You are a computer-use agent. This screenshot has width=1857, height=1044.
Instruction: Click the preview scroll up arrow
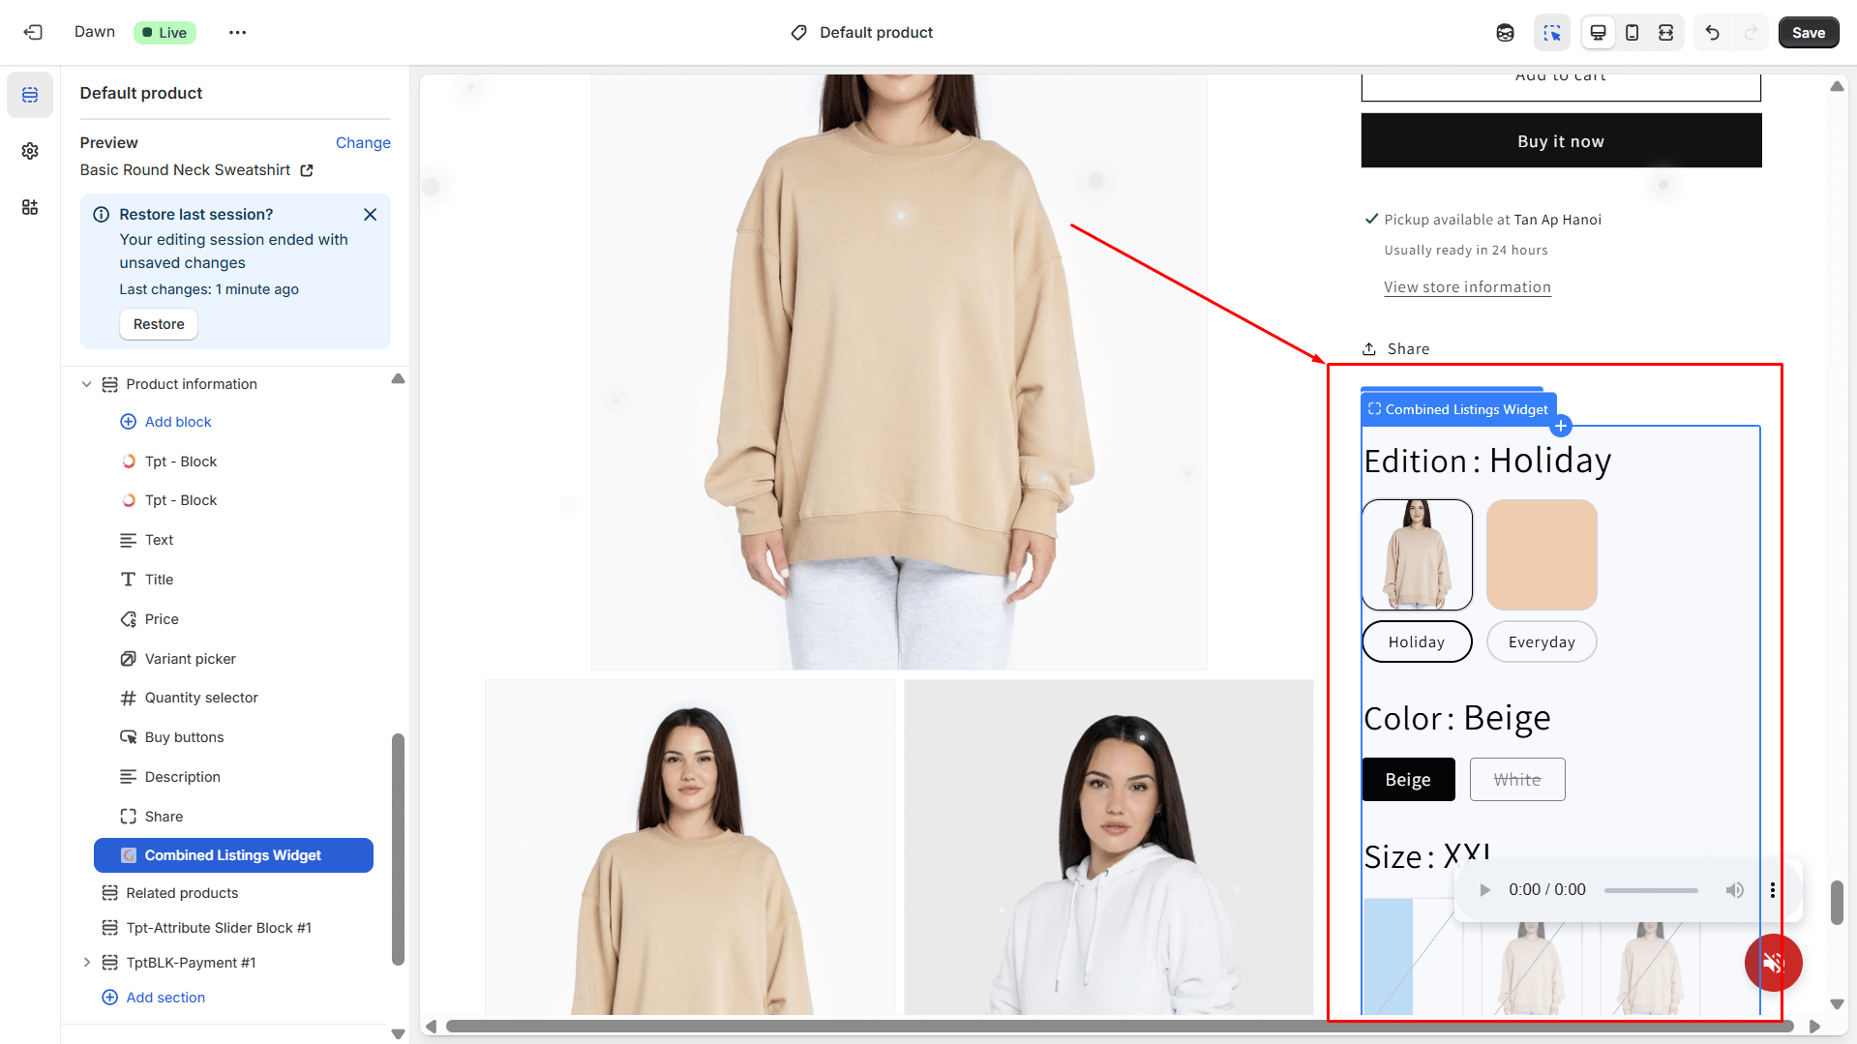[x=1837, y=86]
